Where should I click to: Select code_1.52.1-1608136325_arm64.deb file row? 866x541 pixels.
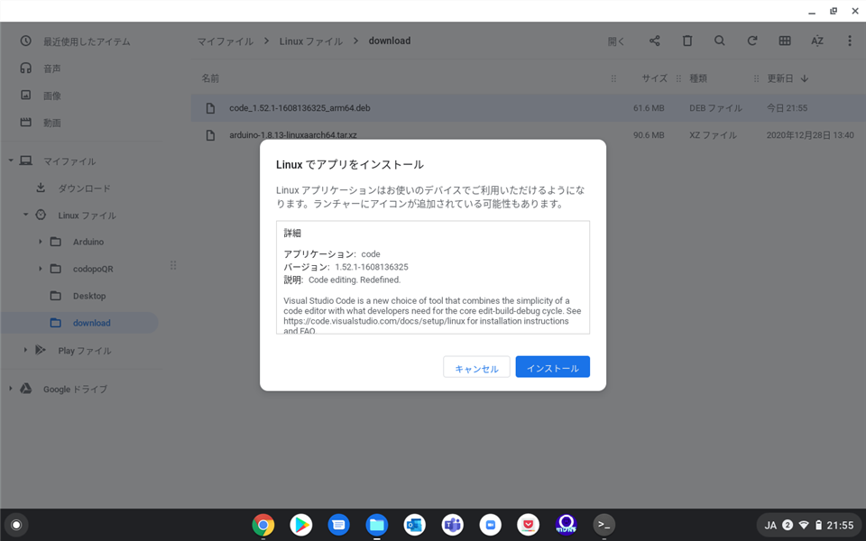coord(528,108)
